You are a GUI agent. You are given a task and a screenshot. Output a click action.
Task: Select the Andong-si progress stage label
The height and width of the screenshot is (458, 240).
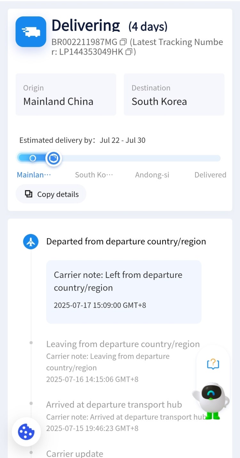click(152, 175)
